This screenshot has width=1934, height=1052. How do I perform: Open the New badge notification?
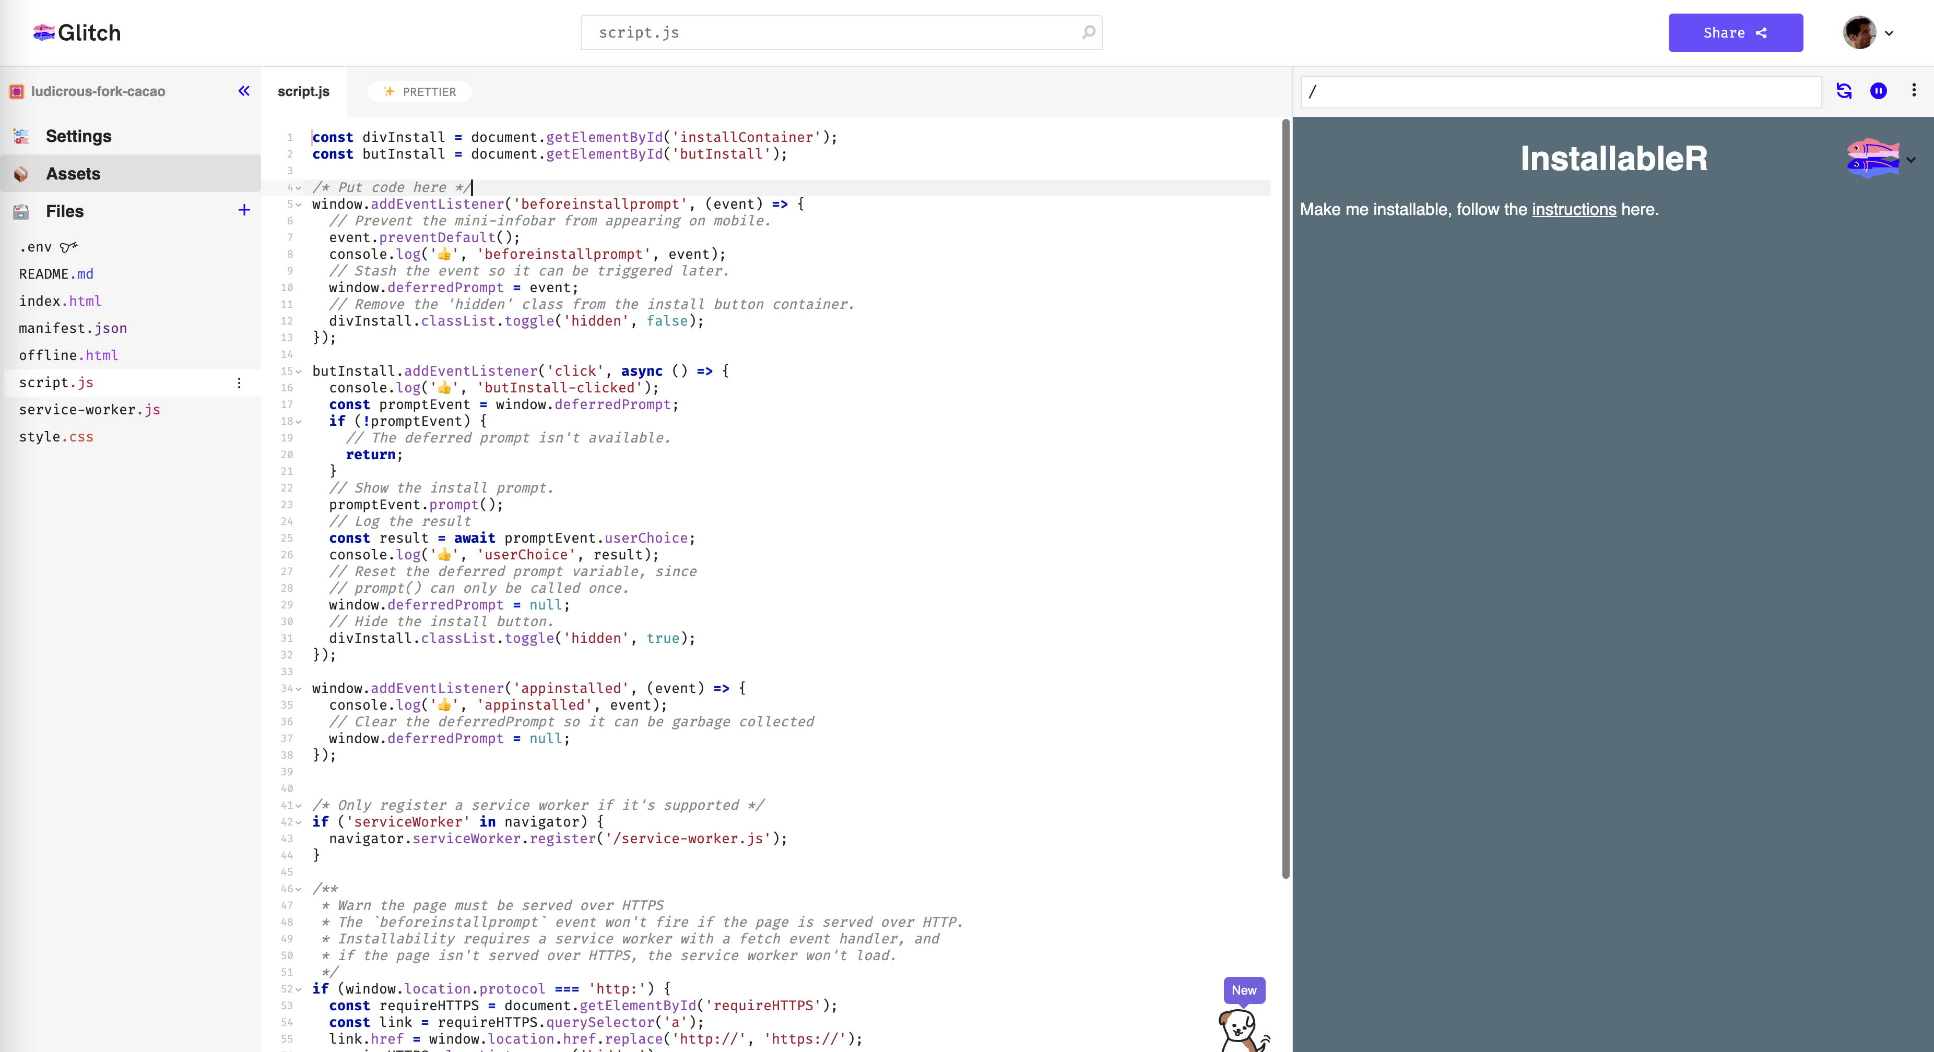click(1244, 990)
